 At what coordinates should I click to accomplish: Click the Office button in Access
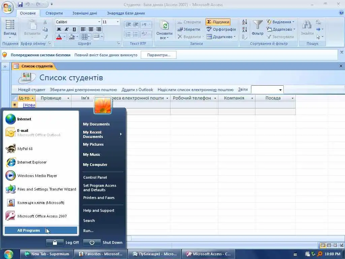click(7, 7)
